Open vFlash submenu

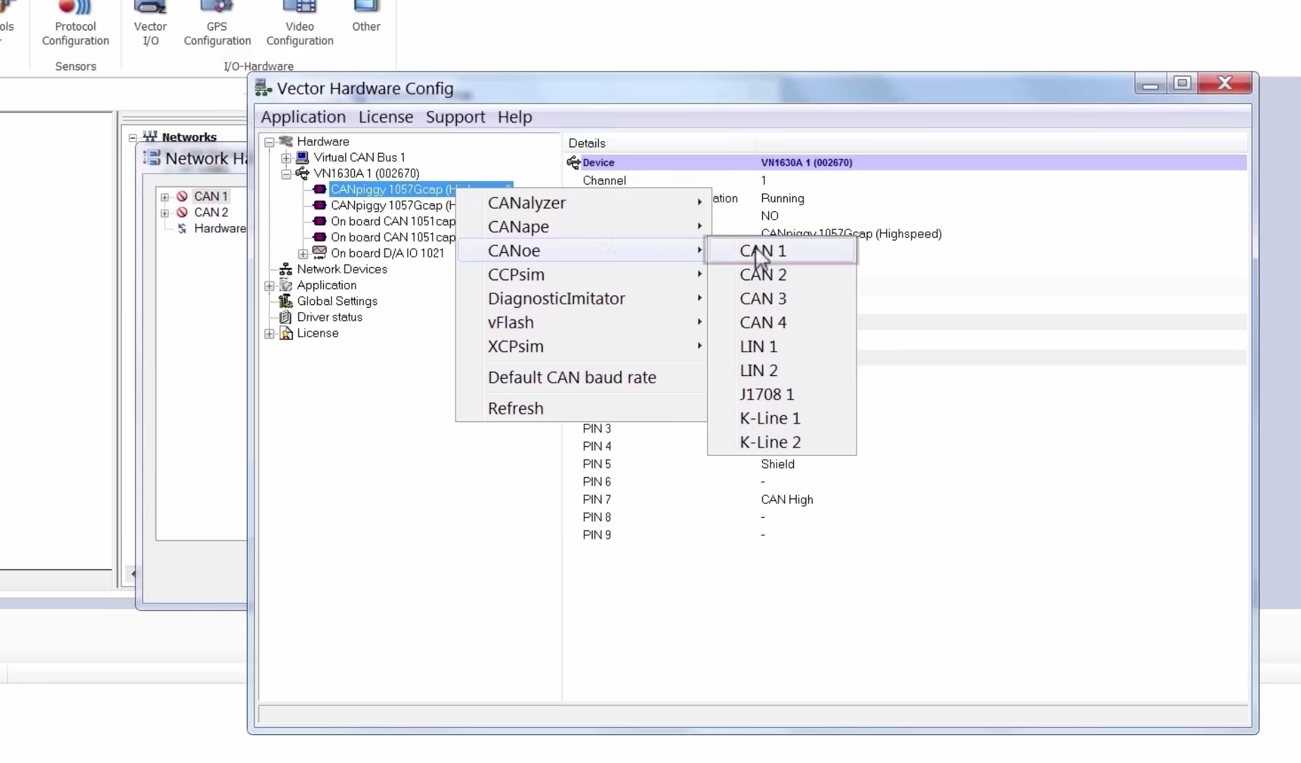coord(582,322)
